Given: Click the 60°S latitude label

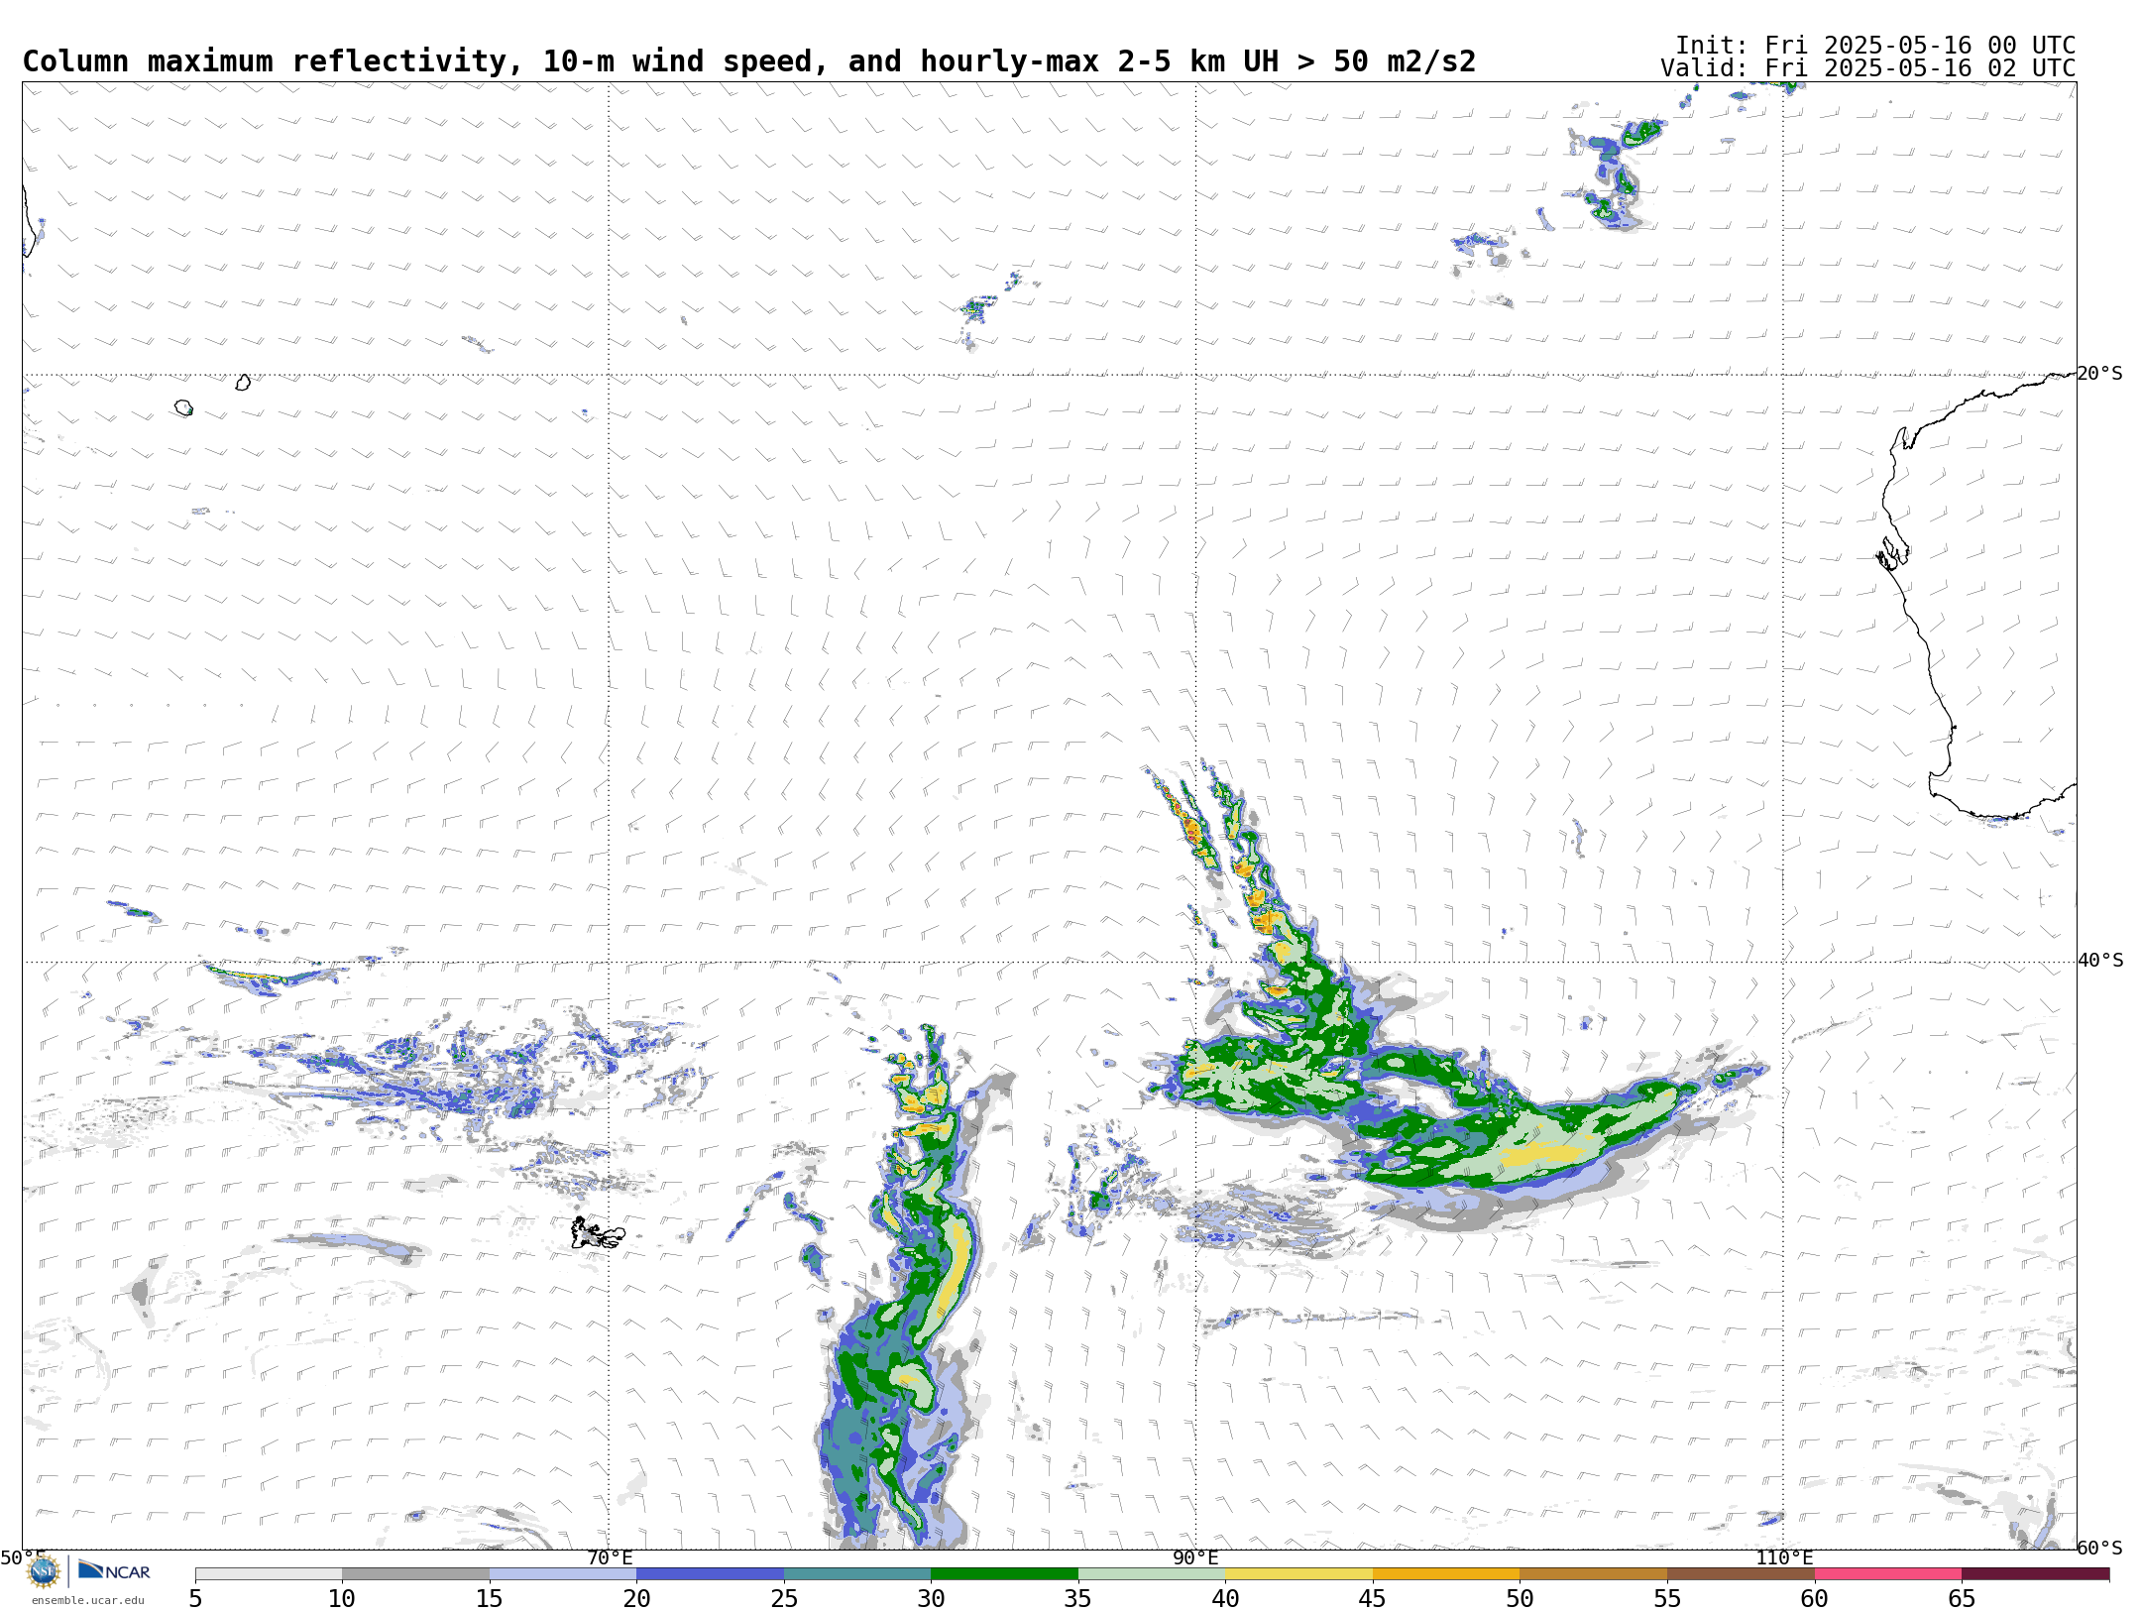Looking at the screenshot, I should tap(2099, 1548).
